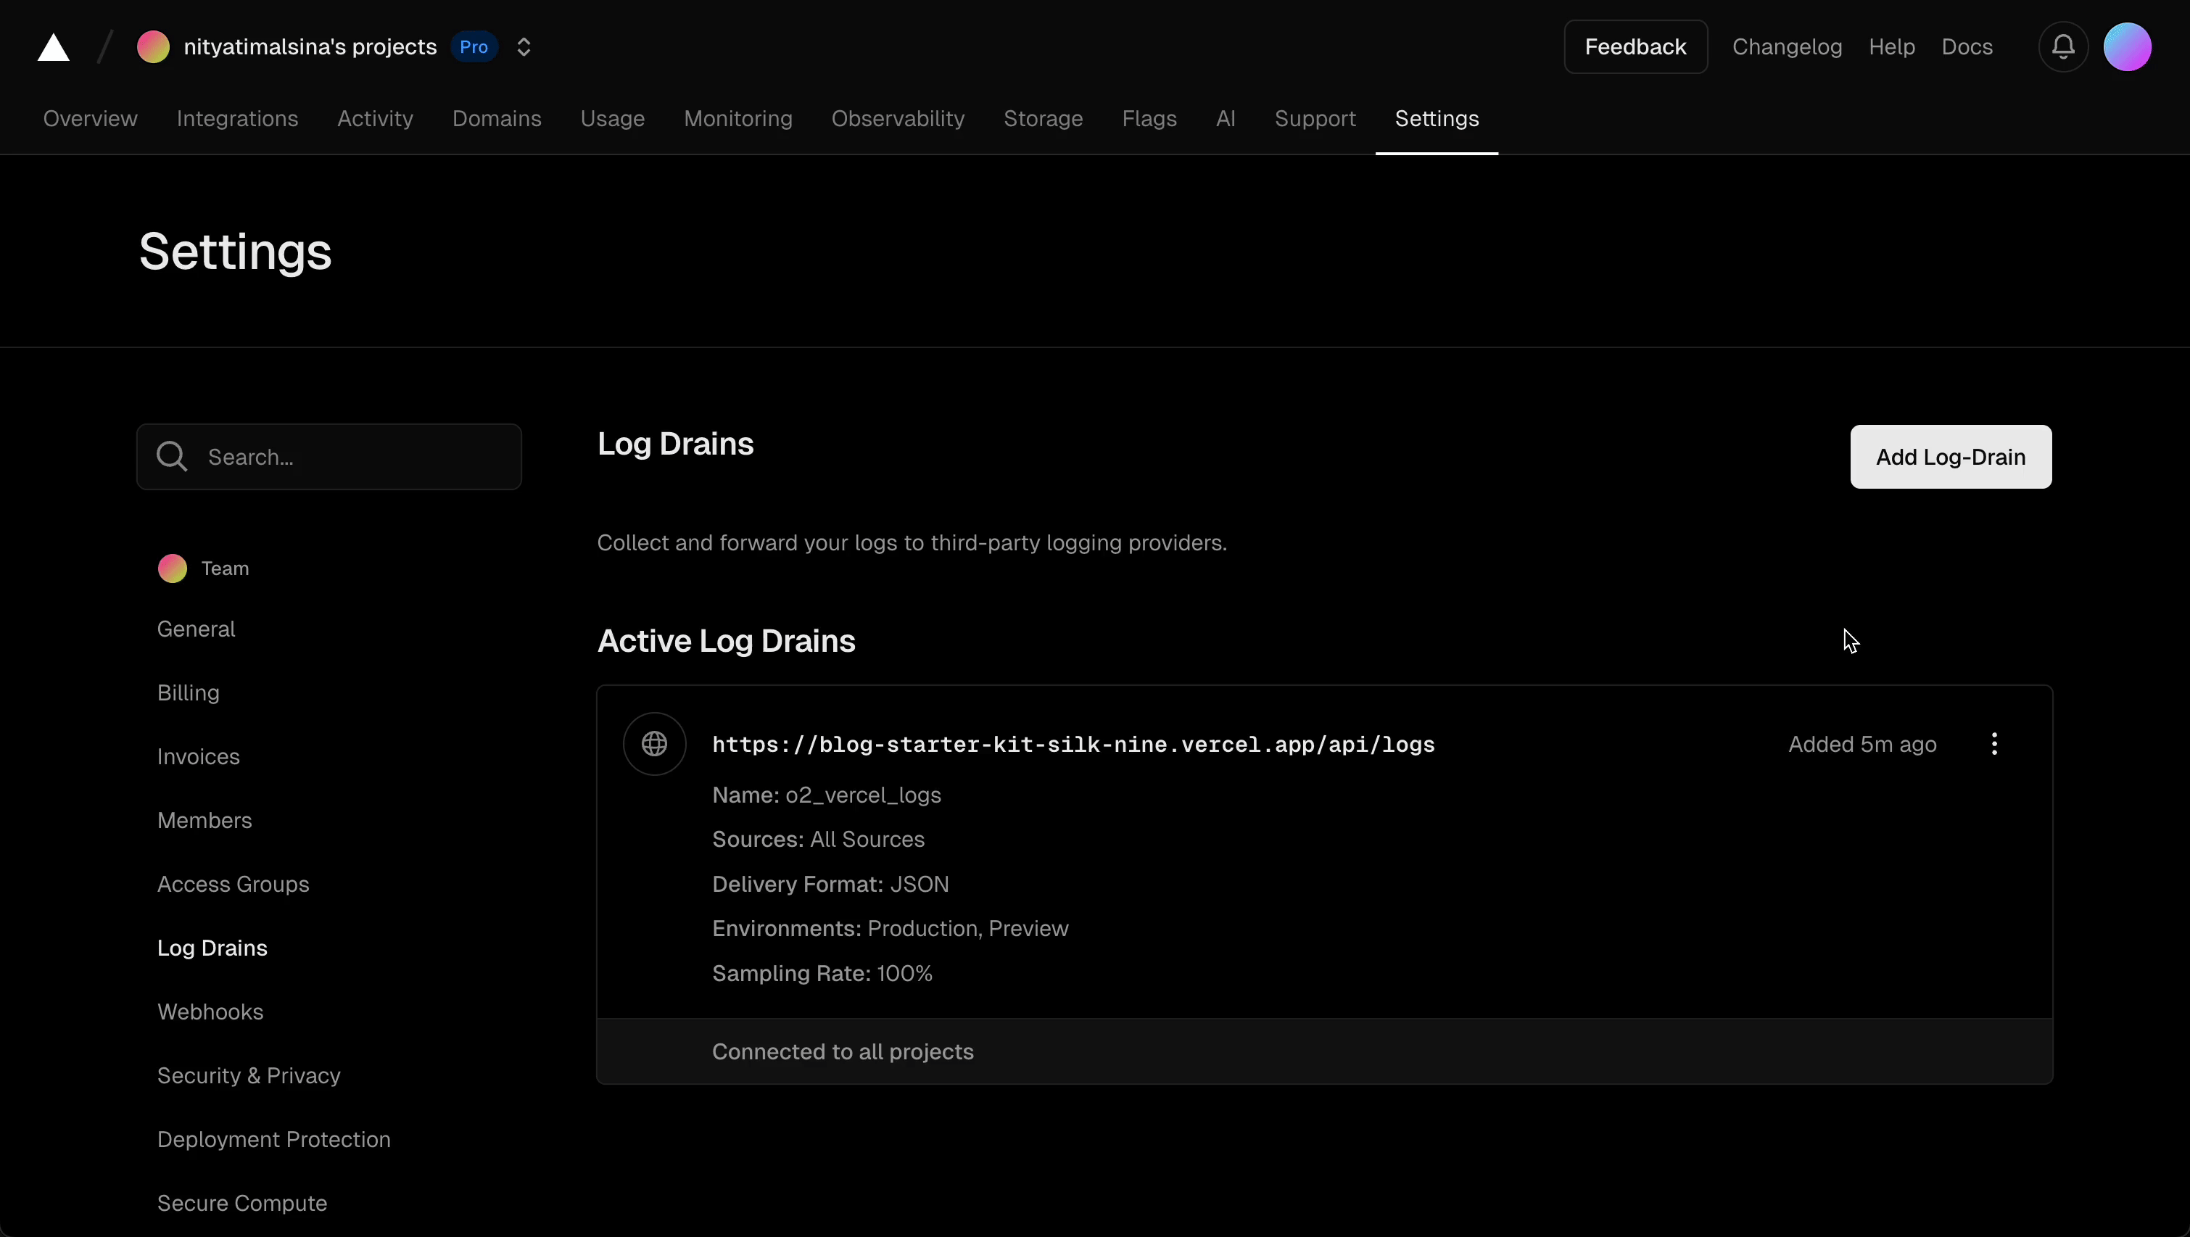Screen dimensions: 2190x1237
Task: Open Webhooks settings
Action: pos(210,1011)
